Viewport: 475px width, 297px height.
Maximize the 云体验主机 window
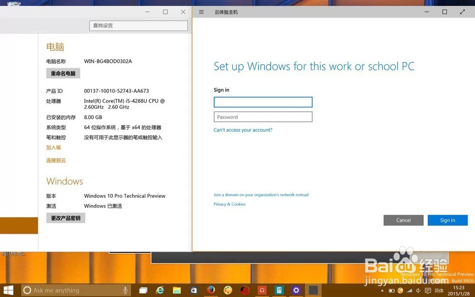[x=445, y=12]
